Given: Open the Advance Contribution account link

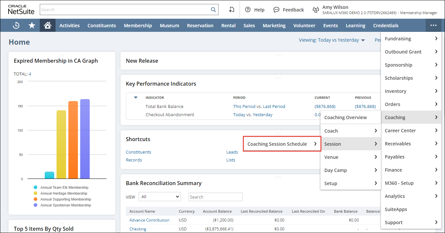Looking at the screenshot, I should click(x=150, y=220).
